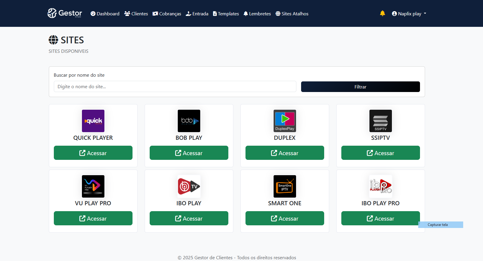Click the SSIPTV logo icon

pyautogui.click(x=380, y=121)
